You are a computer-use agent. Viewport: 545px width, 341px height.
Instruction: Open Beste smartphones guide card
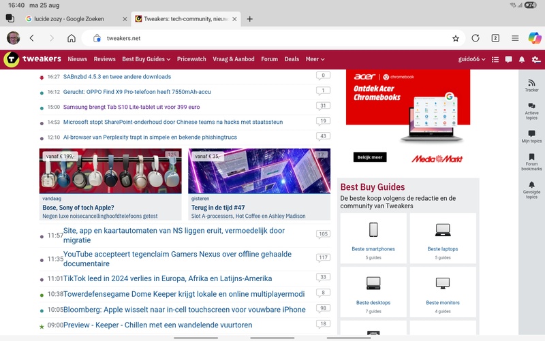[x=373, y=238]
